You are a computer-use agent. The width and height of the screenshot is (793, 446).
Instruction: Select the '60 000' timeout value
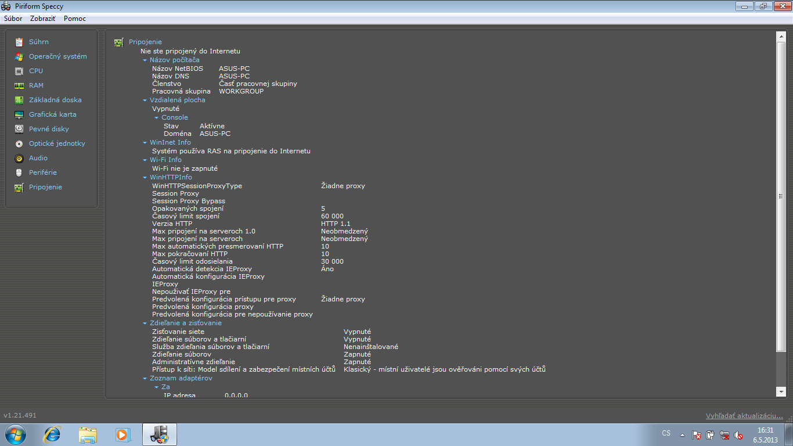[333, 216]
